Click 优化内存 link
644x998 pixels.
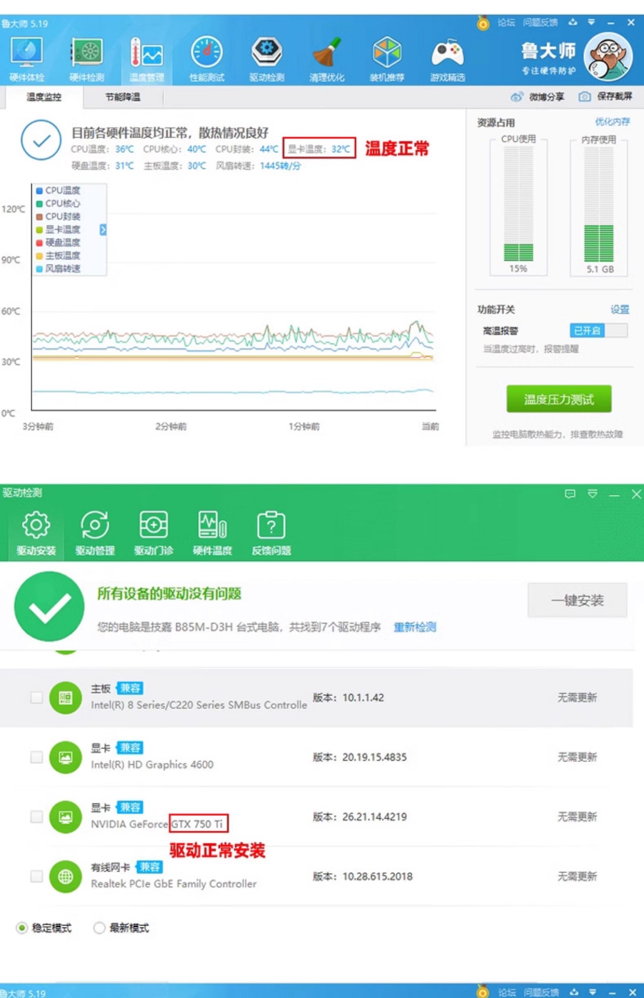[x=613, y=122]
